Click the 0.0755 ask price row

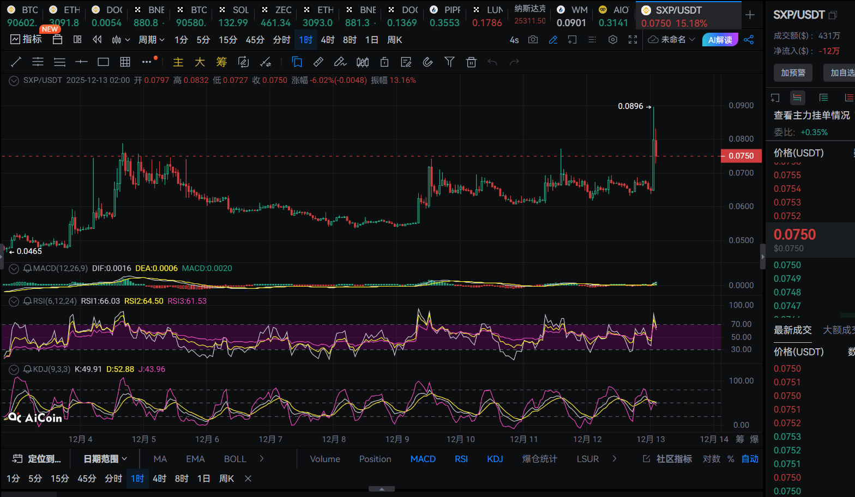point(787,175)
